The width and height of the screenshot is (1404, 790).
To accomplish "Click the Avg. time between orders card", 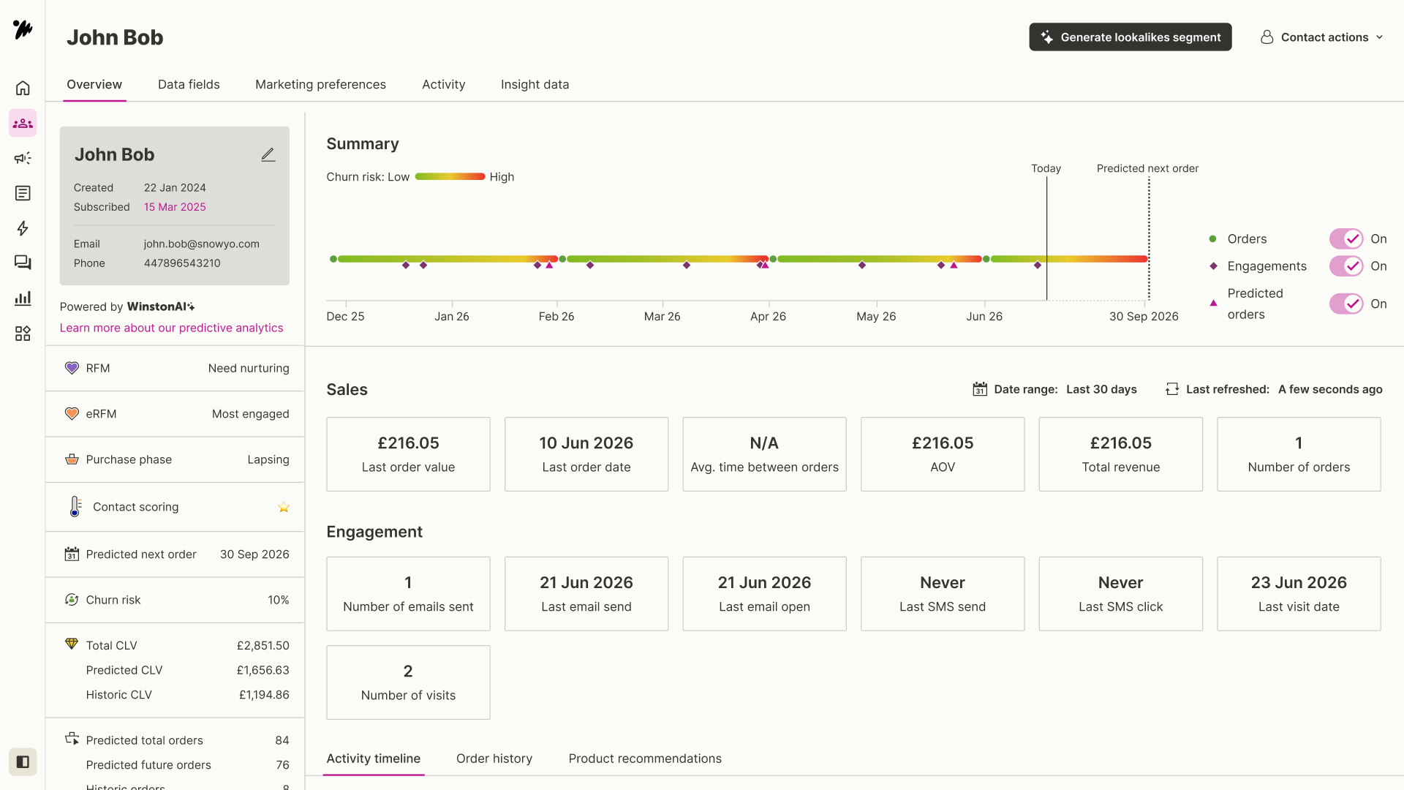I will pyautogui.click(x=764, y=454).
